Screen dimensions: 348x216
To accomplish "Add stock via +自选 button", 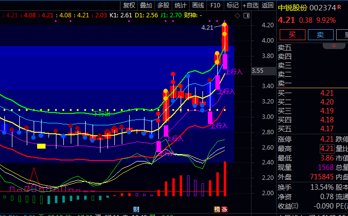I will (250, 5).
